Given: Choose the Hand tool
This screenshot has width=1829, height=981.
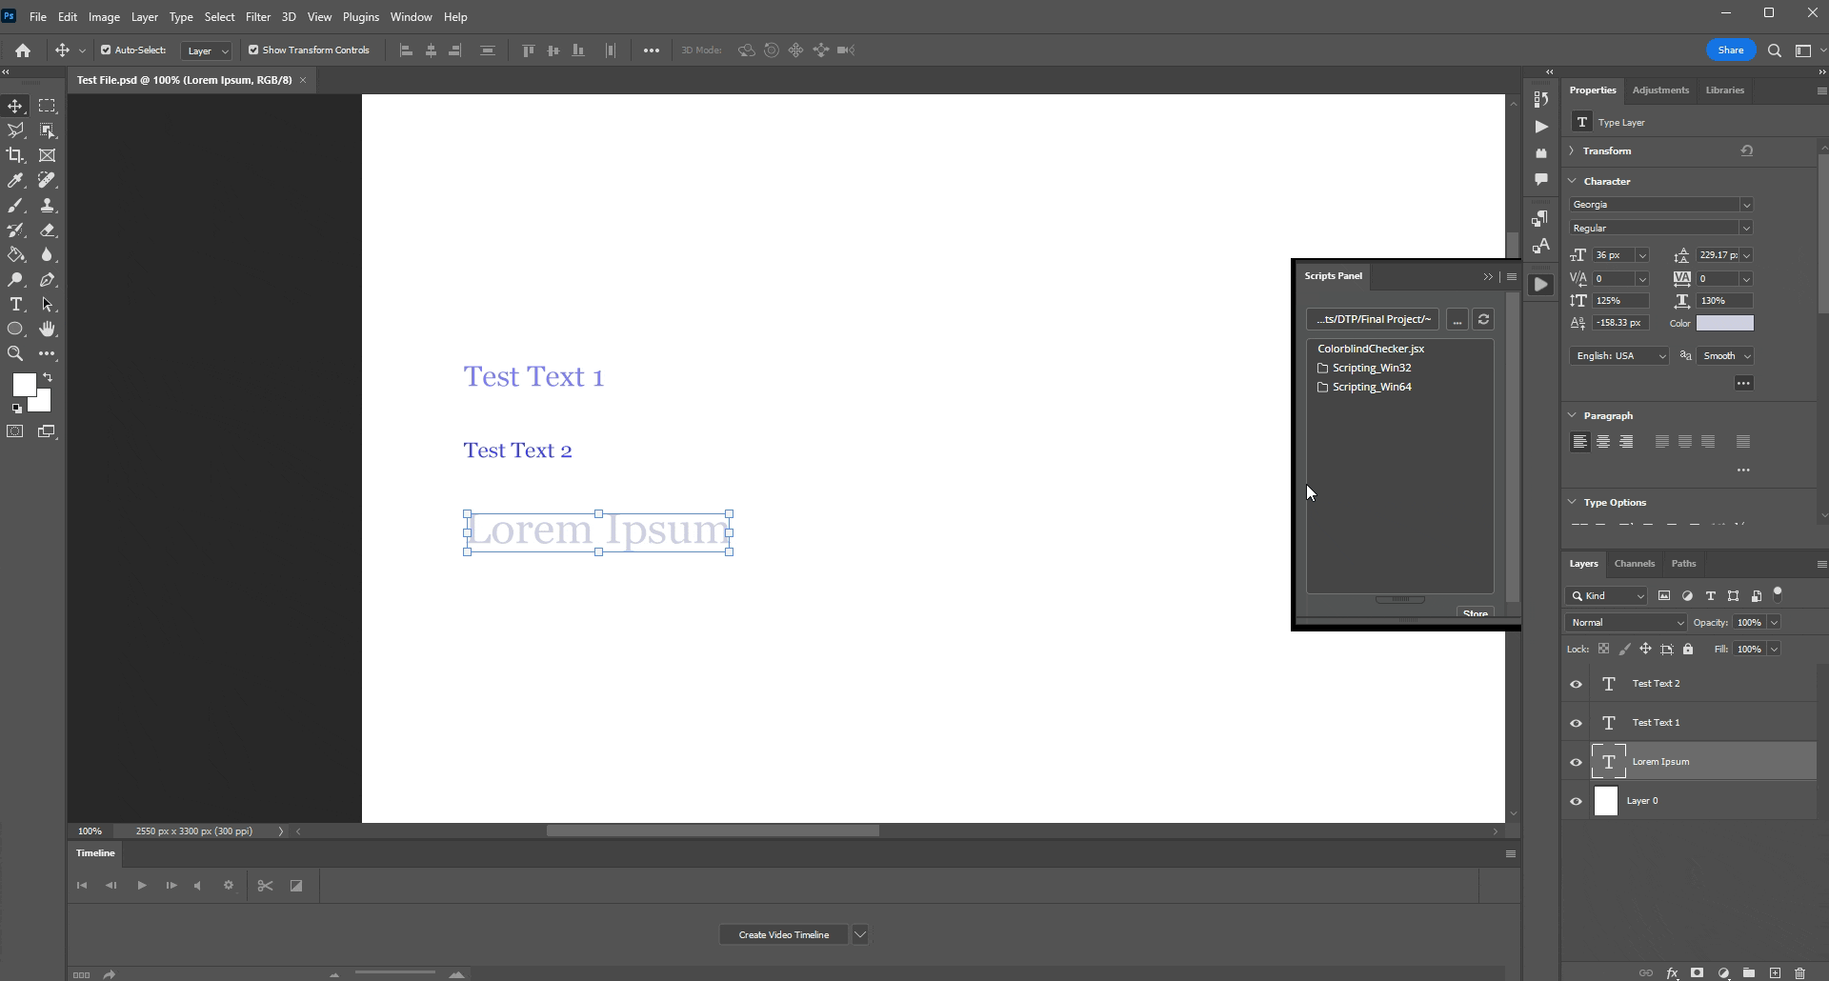Looking at the screenshot, I should click(x=48, y=330).
